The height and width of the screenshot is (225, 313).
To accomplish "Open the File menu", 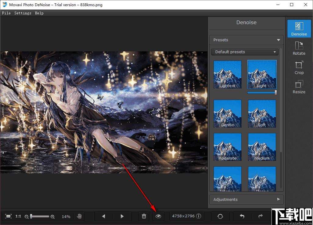I will (6, 13).
